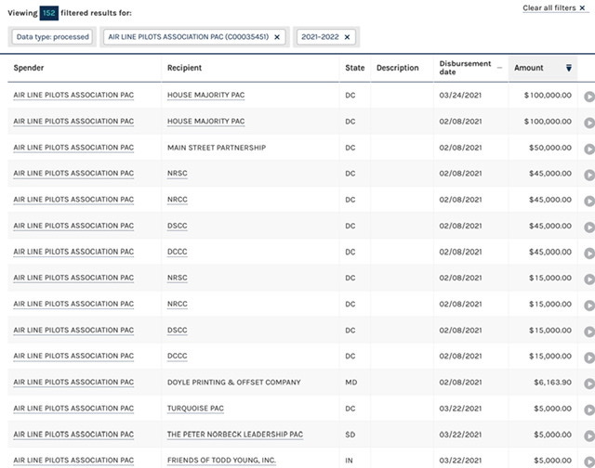
Task: Remove the 2021-2022 filter tag
Action: (x=347, y=37)
